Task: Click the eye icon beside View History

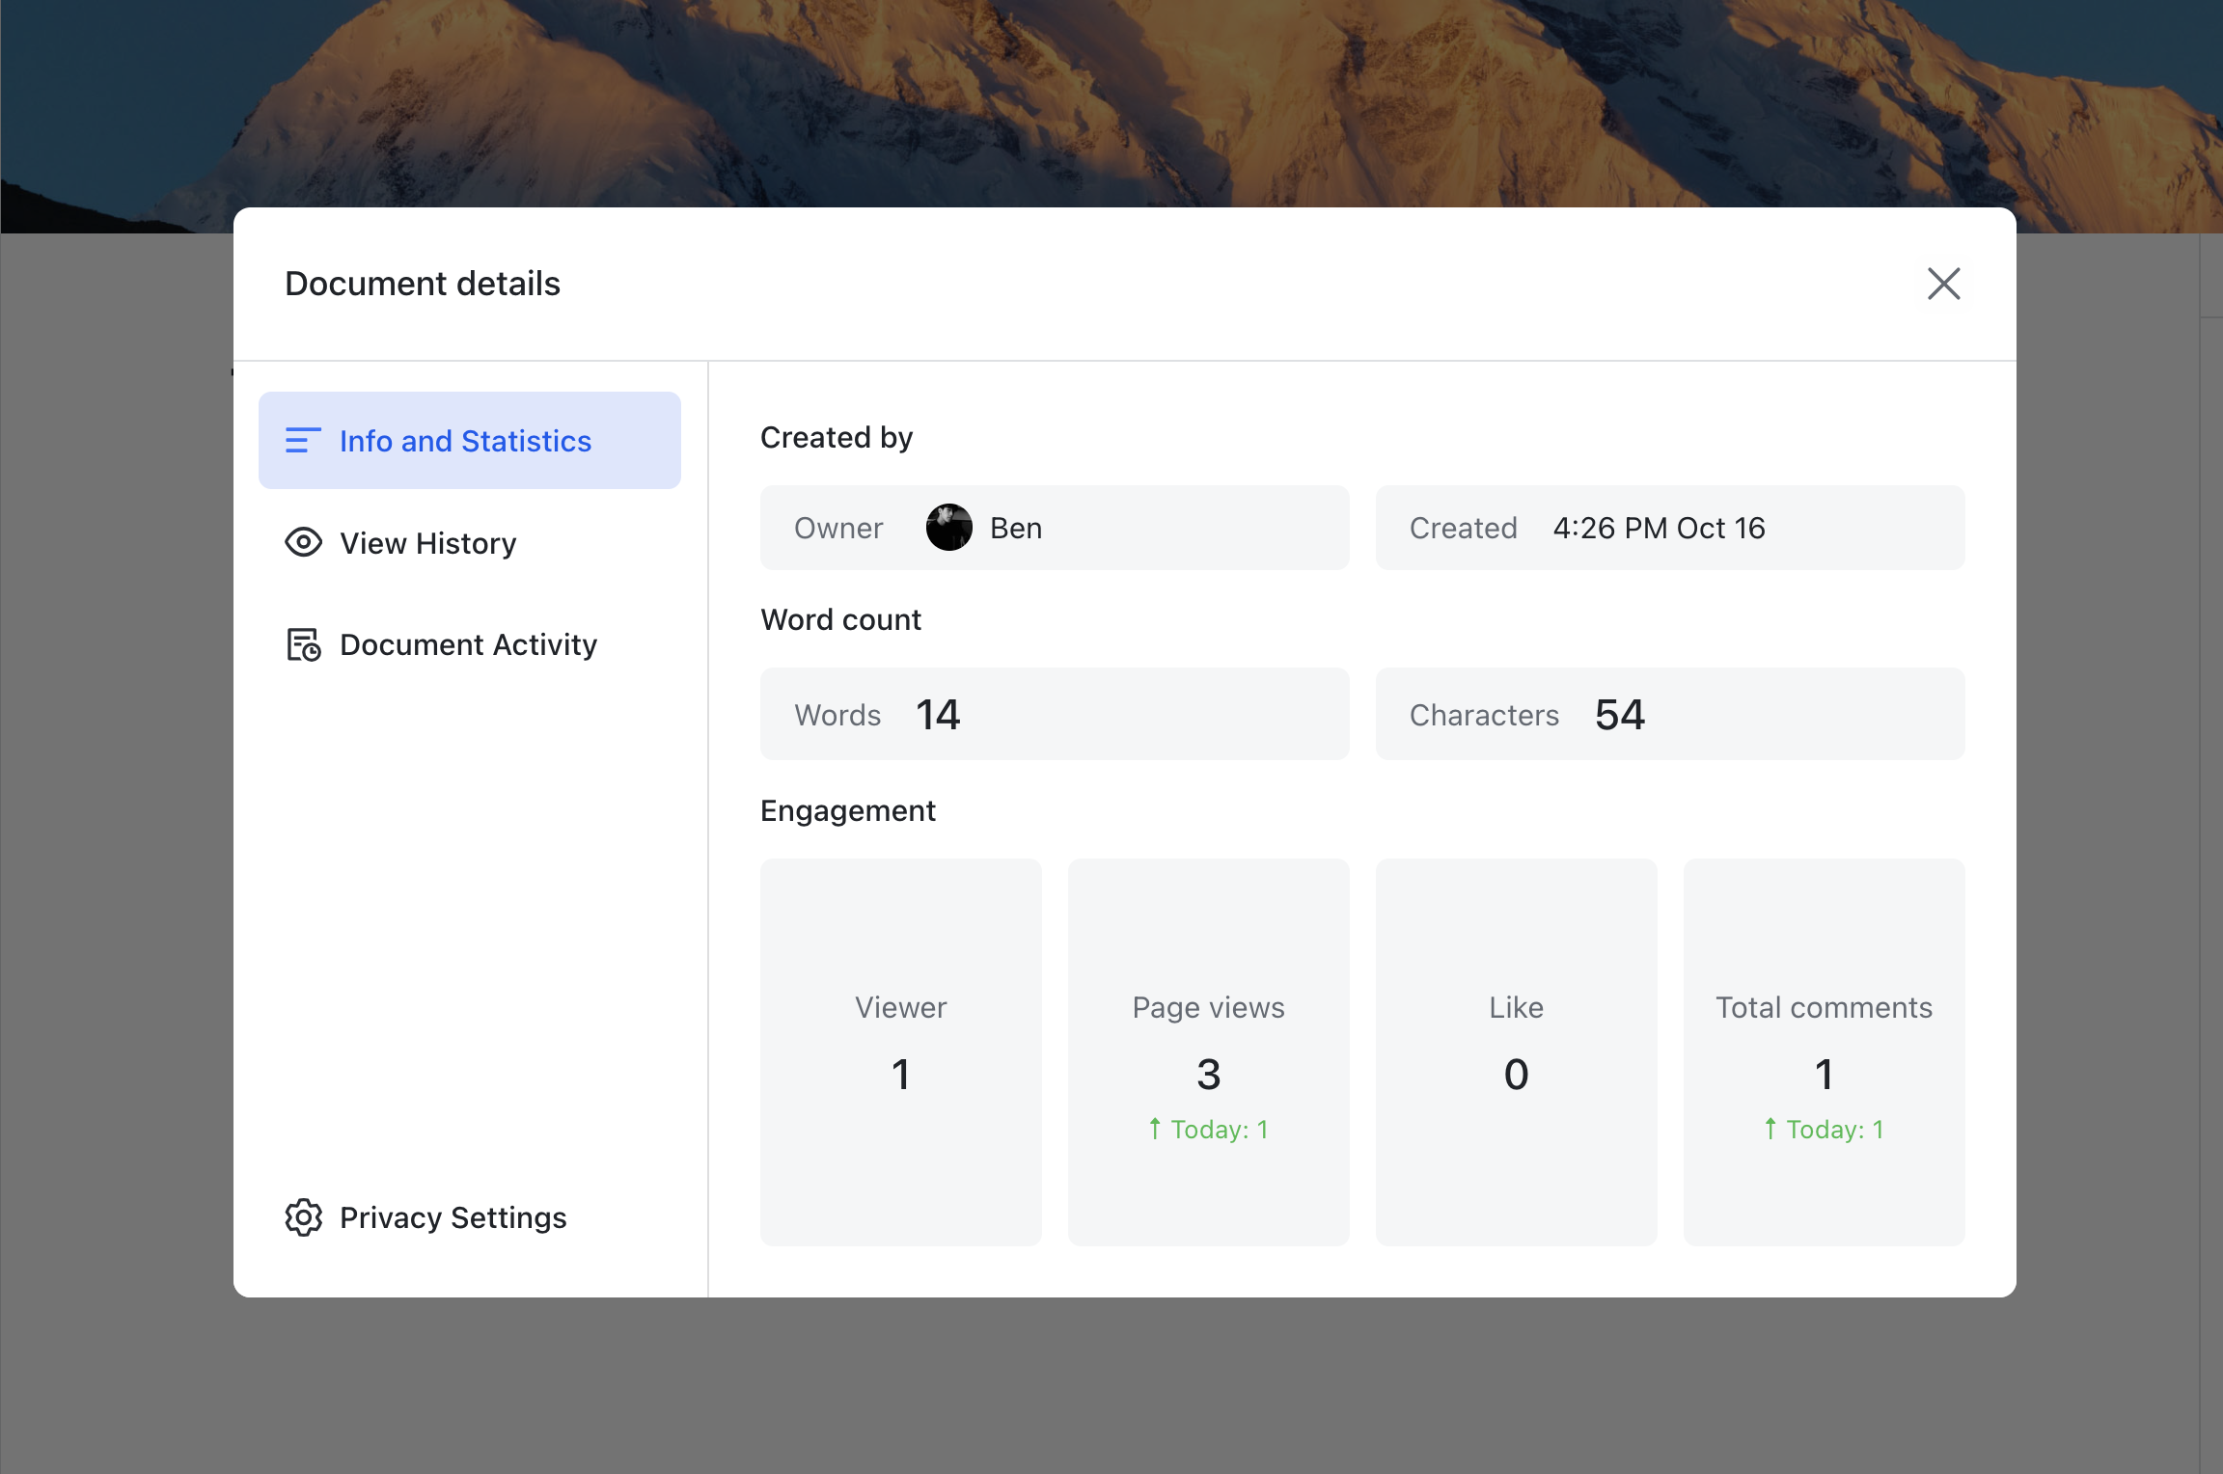Action: click(302, 543)
